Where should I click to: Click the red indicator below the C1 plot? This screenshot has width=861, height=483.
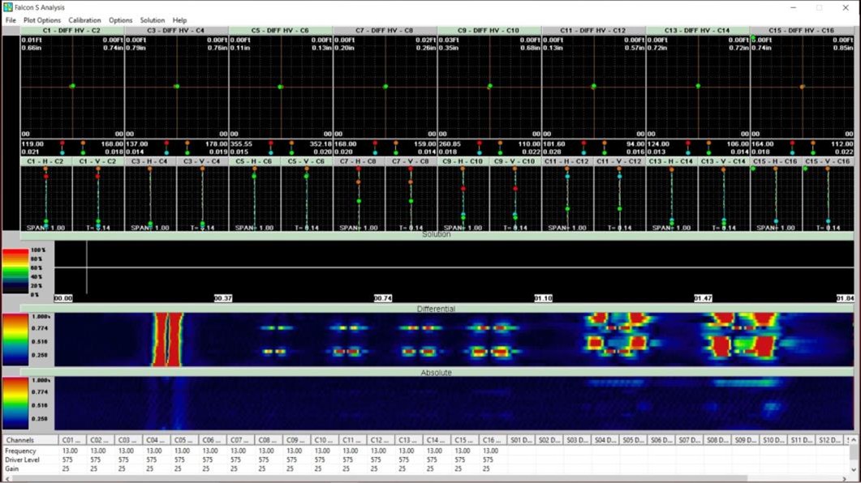click(x=62, y=144)
